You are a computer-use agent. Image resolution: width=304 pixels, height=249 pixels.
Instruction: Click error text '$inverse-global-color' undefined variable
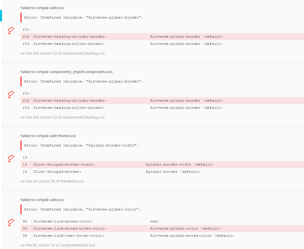82,209
